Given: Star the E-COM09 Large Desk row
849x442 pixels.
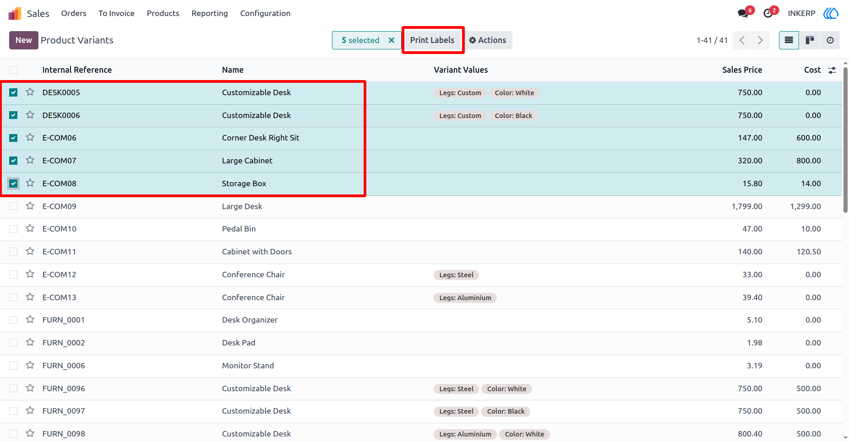Looking at the screenshot, I should [x=30, y=206].
